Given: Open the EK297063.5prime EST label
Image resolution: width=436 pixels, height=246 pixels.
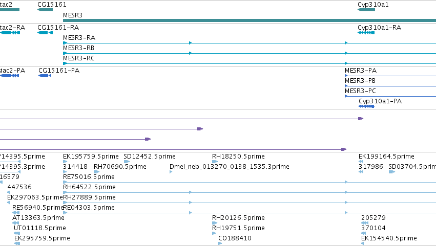Looking at the screenshot, I should point(35,197).
